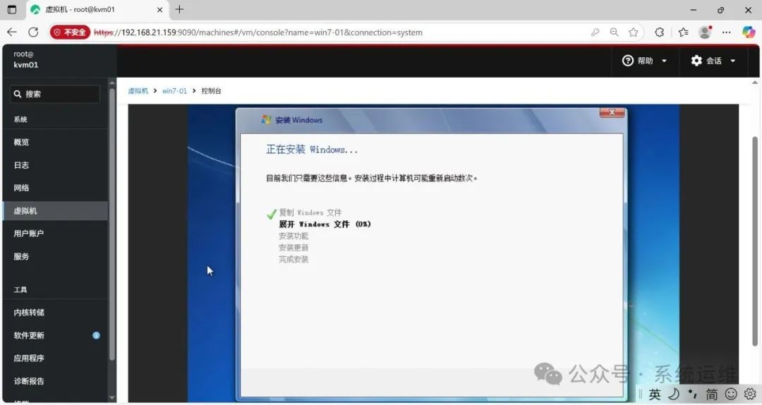Open the favorites list icon
This screenshot has width=762, height=405.
(x=683, y=32)
